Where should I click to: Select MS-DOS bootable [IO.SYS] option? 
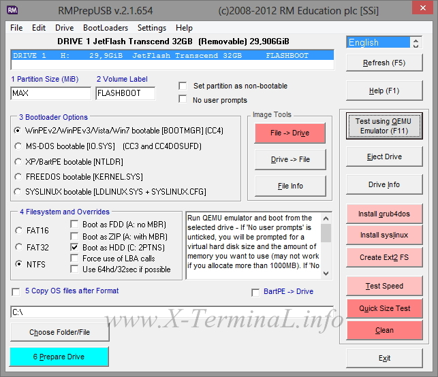18,146
